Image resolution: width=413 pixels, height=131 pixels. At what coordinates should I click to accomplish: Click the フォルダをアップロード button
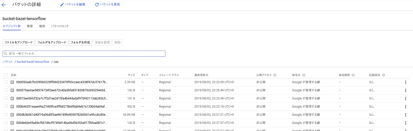[52, 42]
